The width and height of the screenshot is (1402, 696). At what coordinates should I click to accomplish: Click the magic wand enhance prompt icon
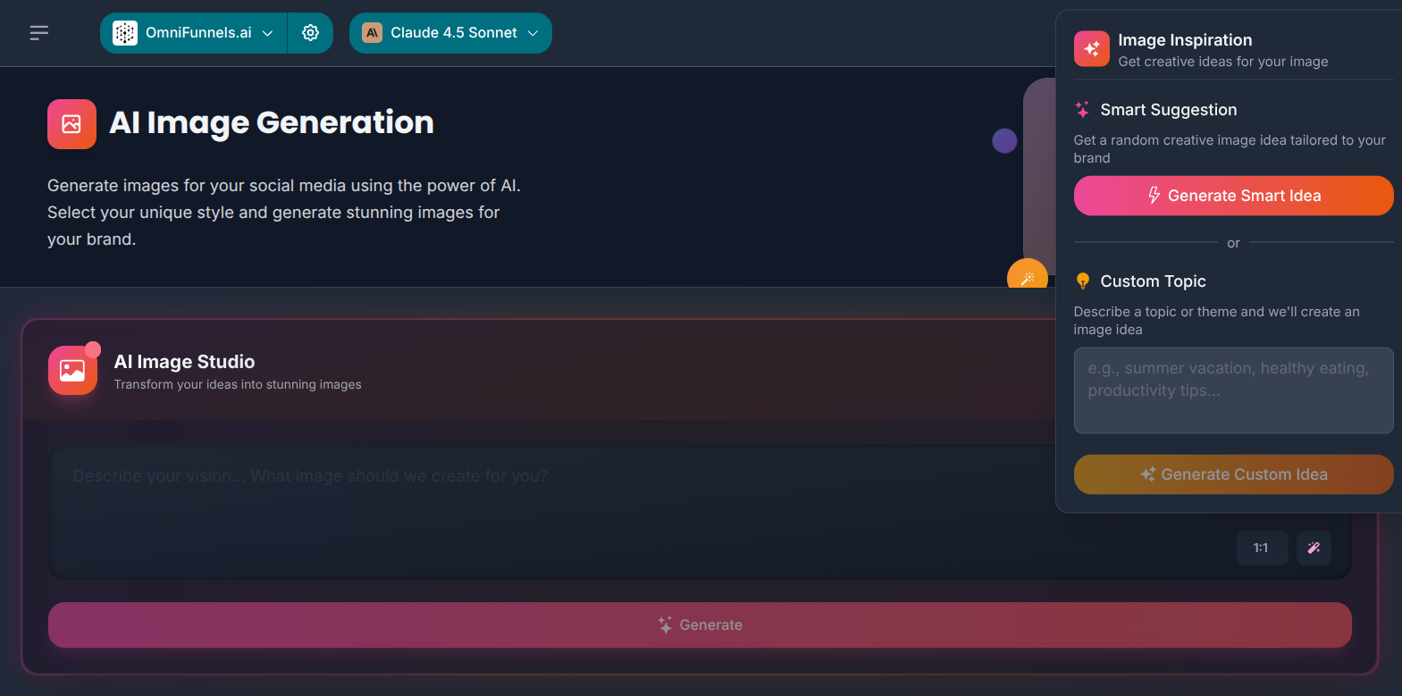1314,548
